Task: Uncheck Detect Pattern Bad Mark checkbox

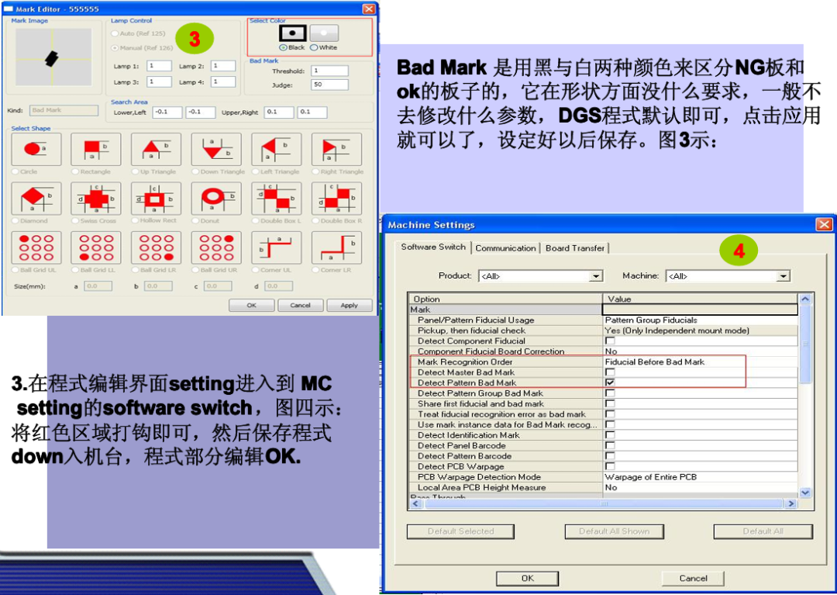Action: click(610, 382)
